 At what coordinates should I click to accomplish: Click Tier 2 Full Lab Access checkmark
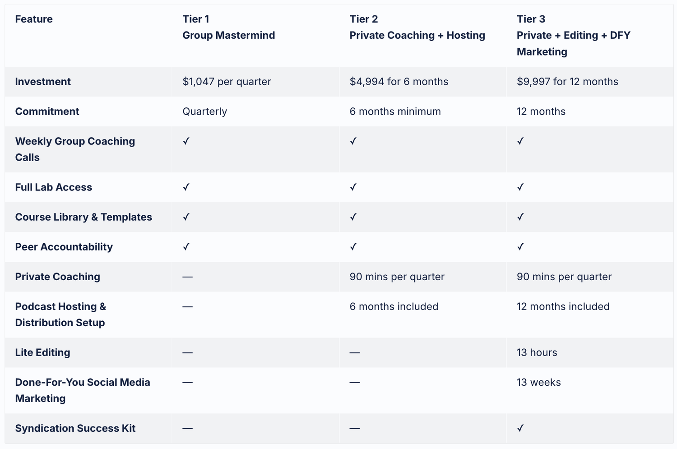pos(353,187)
